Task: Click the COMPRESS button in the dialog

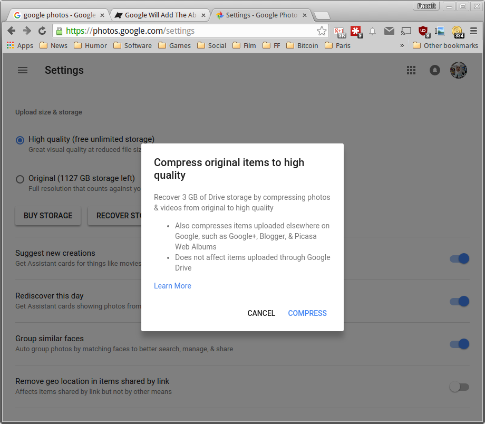Action: pos(307,313)
